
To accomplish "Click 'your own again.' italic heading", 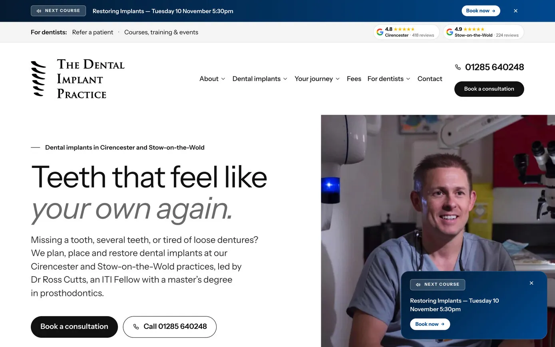I will [x=132, y=209].
